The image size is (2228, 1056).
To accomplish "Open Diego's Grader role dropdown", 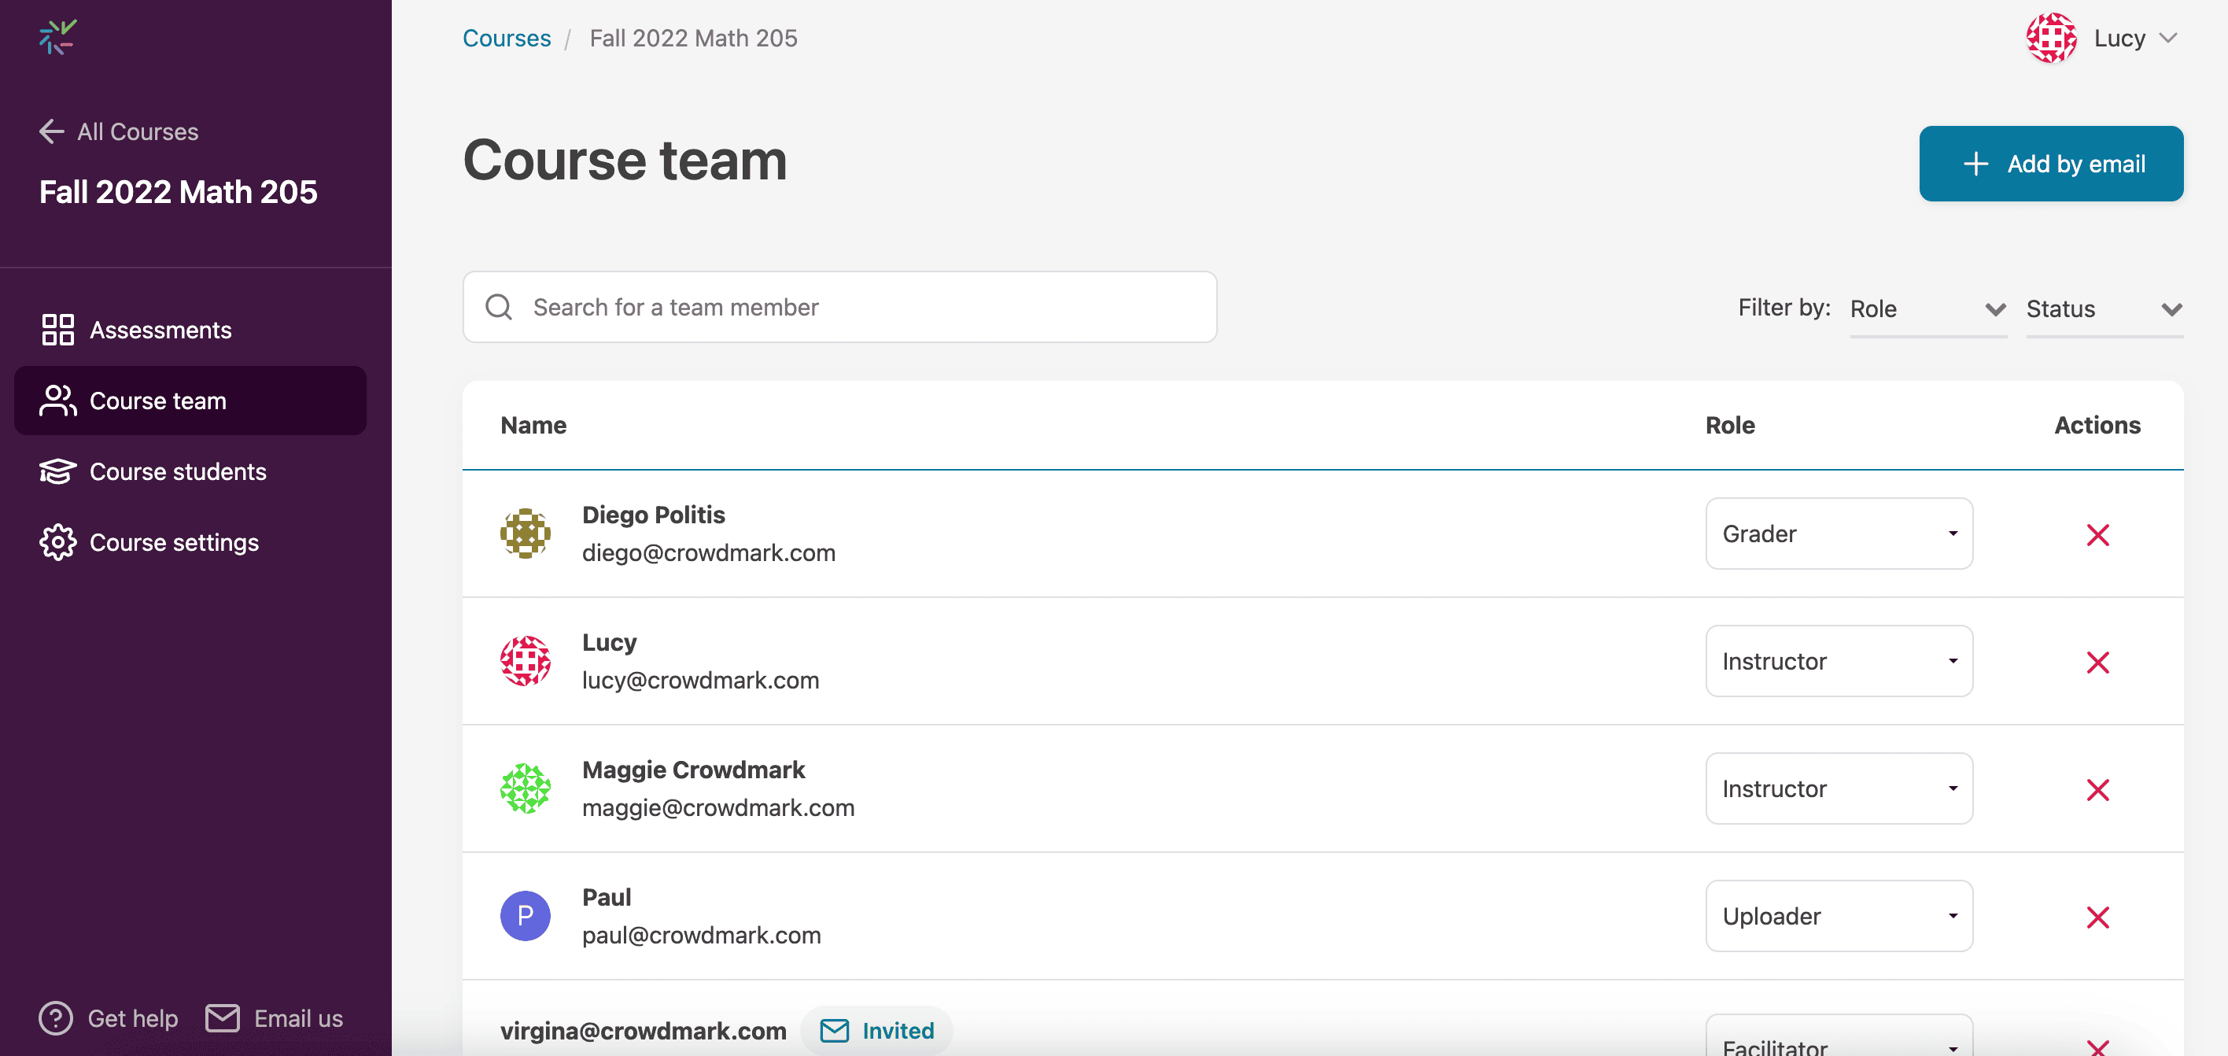I will 1838,534.
